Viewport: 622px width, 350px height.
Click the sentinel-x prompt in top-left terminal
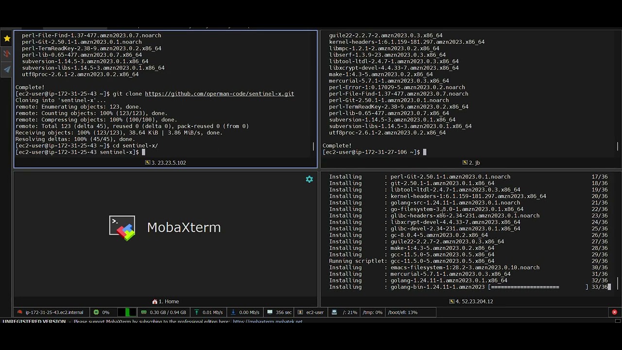pyautogui.click(x=77, y=152)
